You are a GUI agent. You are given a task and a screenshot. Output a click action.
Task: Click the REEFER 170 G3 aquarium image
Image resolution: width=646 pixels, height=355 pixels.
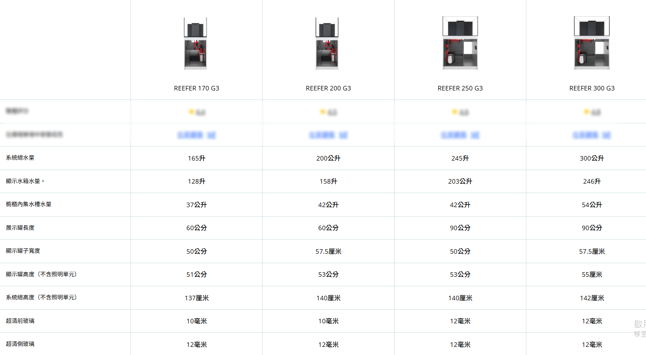(196, 43)
